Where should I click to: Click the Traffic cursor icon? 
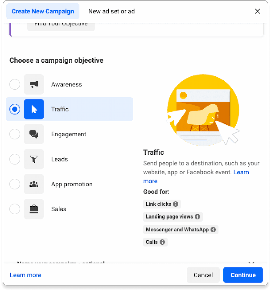[x=34, y=109]
